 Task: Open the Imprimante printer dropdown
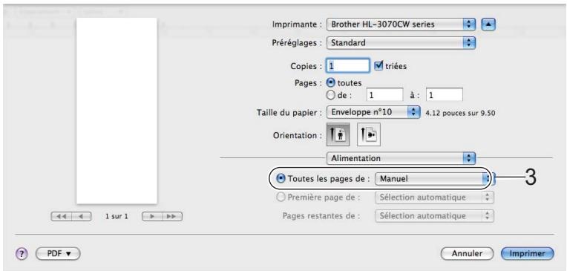tap(401, 25)
